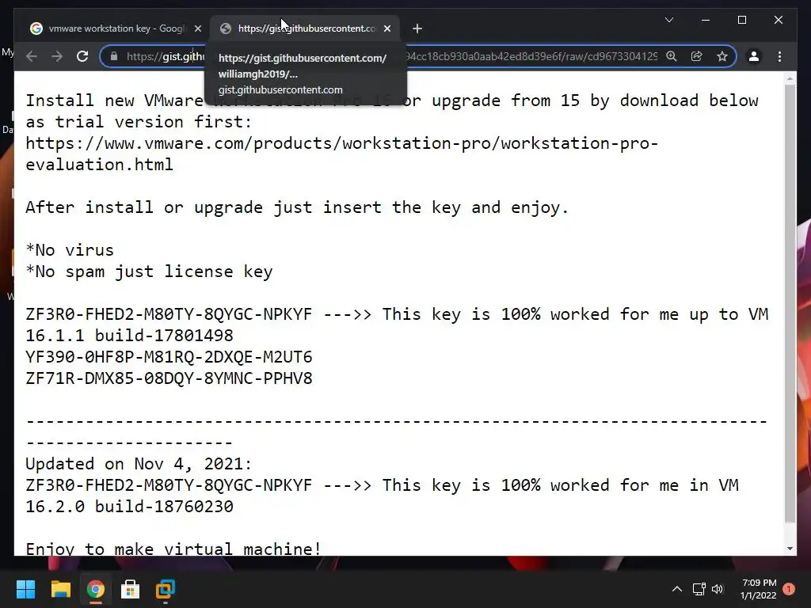Open Chrome's three-dot menu

click(x=779, y=56)
